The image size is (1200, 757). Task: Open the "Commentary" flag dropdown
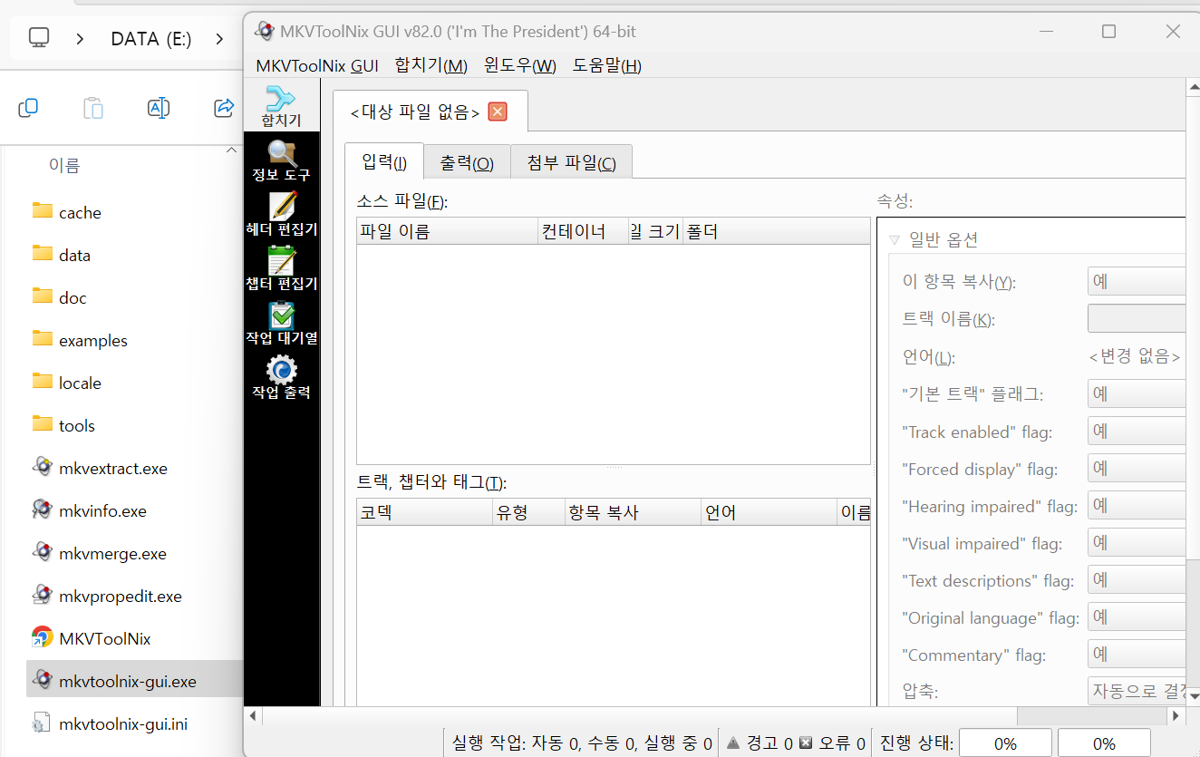tap(1137, 654)
